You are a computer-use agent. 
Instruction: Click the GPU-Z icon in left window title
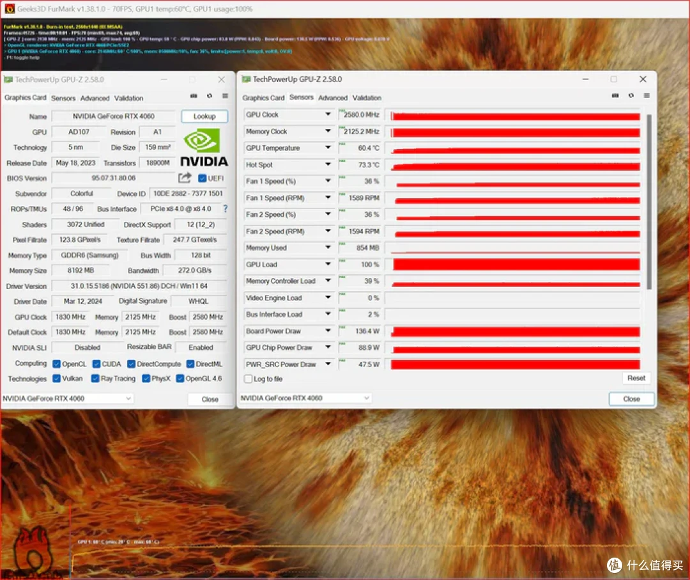pyautogui.click(x=8, y=80)
